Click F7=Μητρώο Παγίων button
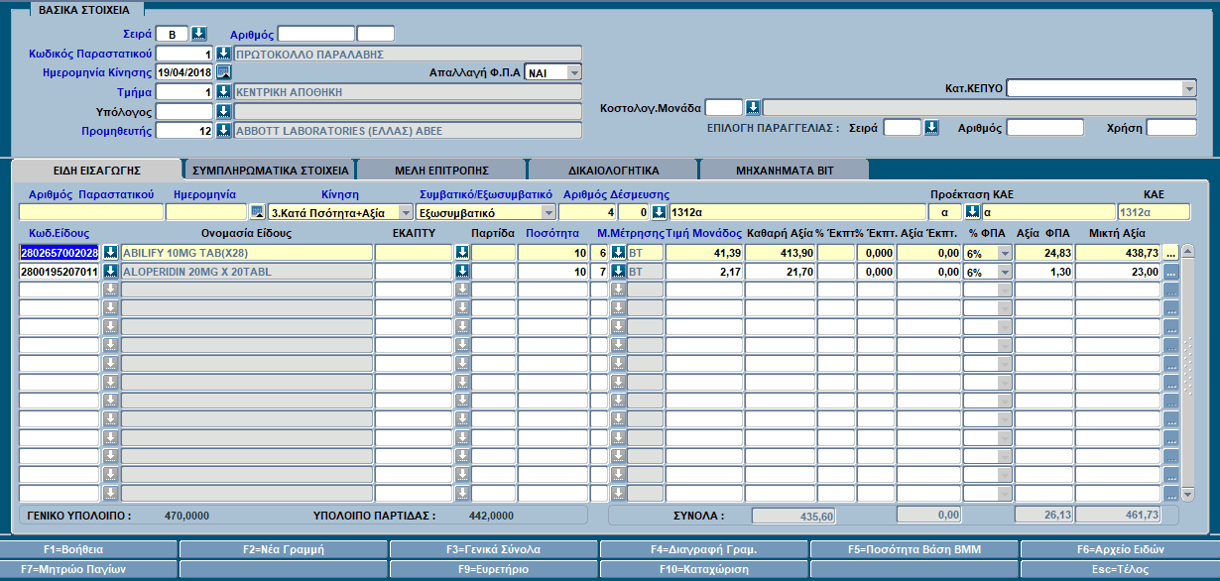This screenshot has width=1220, height=581. tap(89, 569)
